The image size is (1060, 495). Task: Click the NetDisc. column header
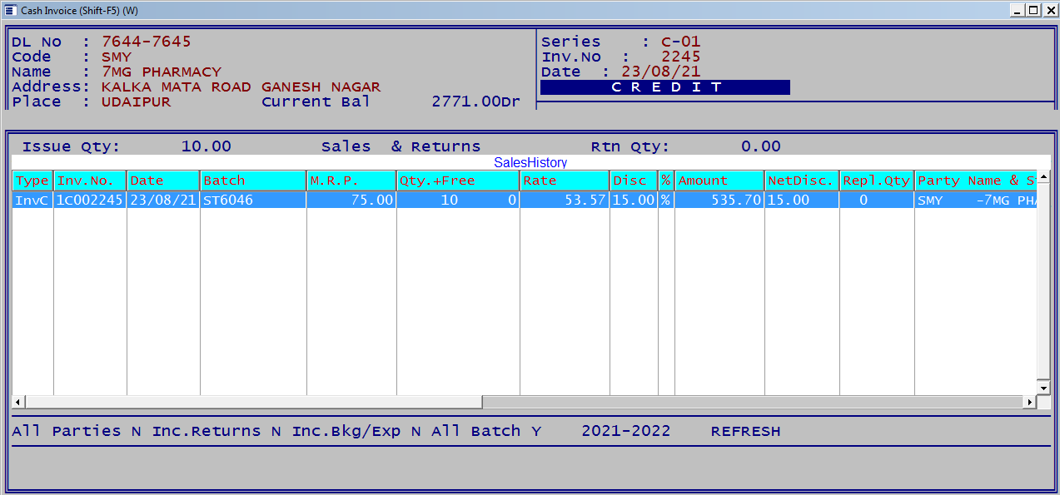pos(802,181)
